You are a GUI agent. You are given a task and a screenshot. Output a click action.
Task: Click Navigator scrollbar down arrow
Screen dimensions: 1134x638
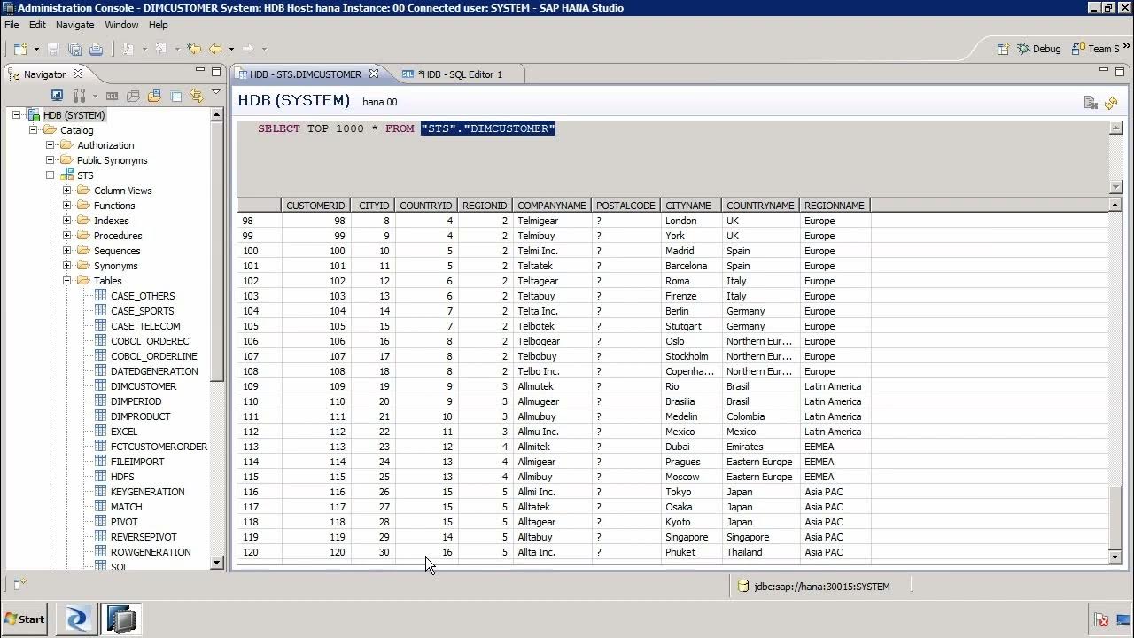click(216, 563)
